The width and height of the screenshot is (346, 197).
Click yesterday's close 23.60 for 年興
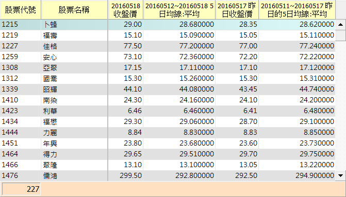click(248, 143)
